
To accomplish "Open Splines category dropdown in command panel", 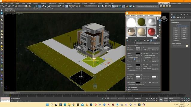I will click(180, 20).
